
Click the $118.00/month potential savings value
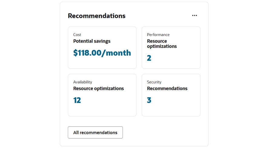tap(102, 53)
